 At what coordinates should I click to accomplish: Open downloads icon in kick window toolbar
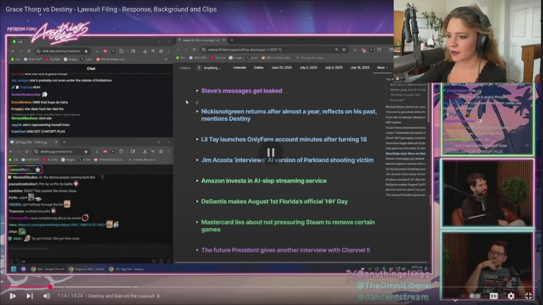(145, 51)
